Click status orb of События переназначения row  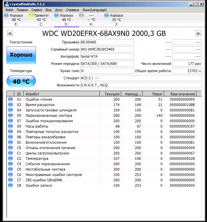tap(10, 164)
